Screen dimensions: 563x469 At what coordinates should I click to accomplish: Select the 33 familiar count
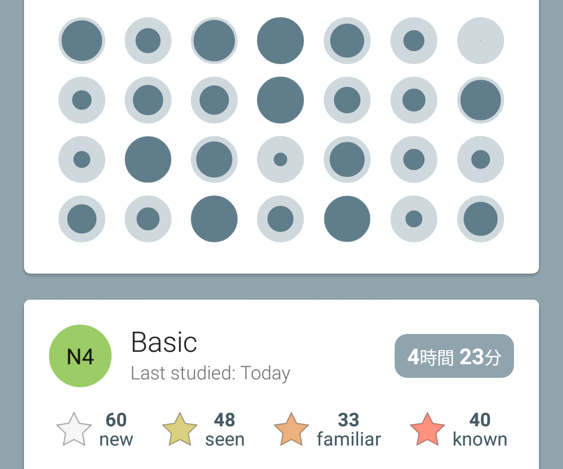[349, 429]
